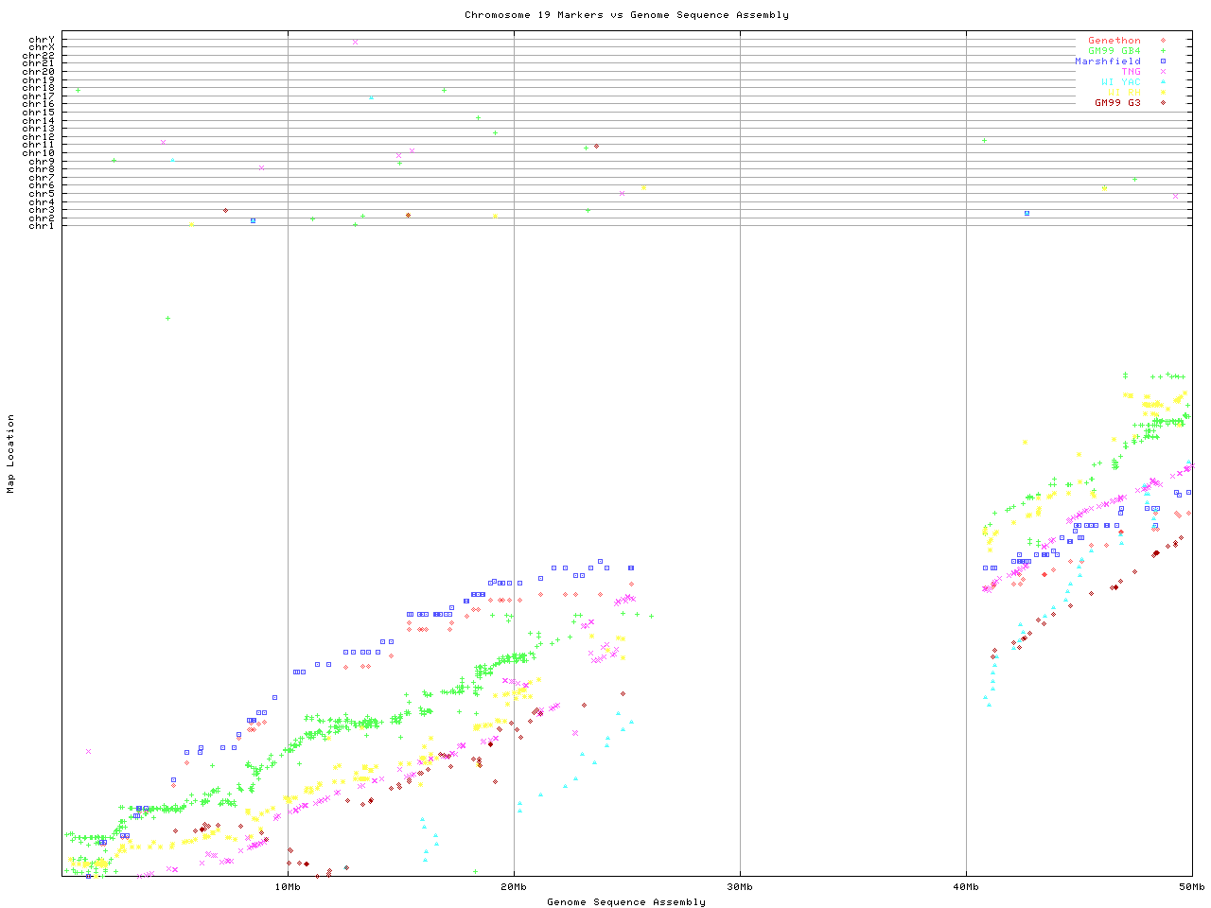Click the 30Mb x-axis tick label
1211x908 pixels.
[740, 887]
